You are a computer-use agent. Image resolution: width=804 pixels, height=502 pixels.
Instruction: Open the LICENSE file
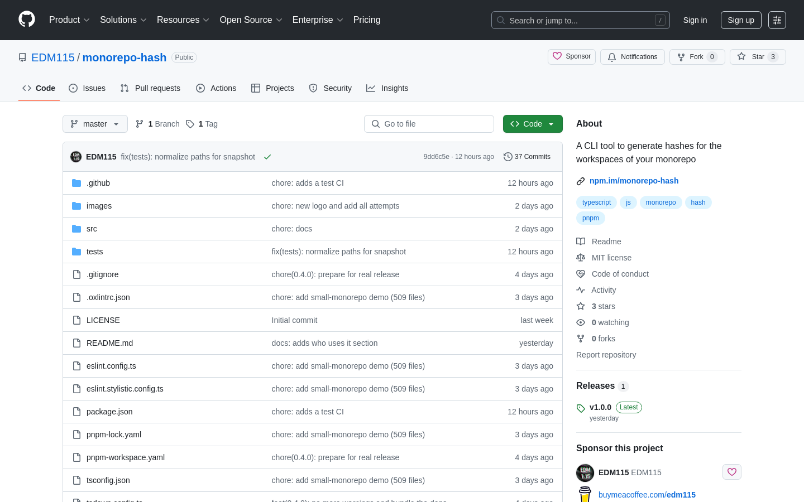(103, 320)
